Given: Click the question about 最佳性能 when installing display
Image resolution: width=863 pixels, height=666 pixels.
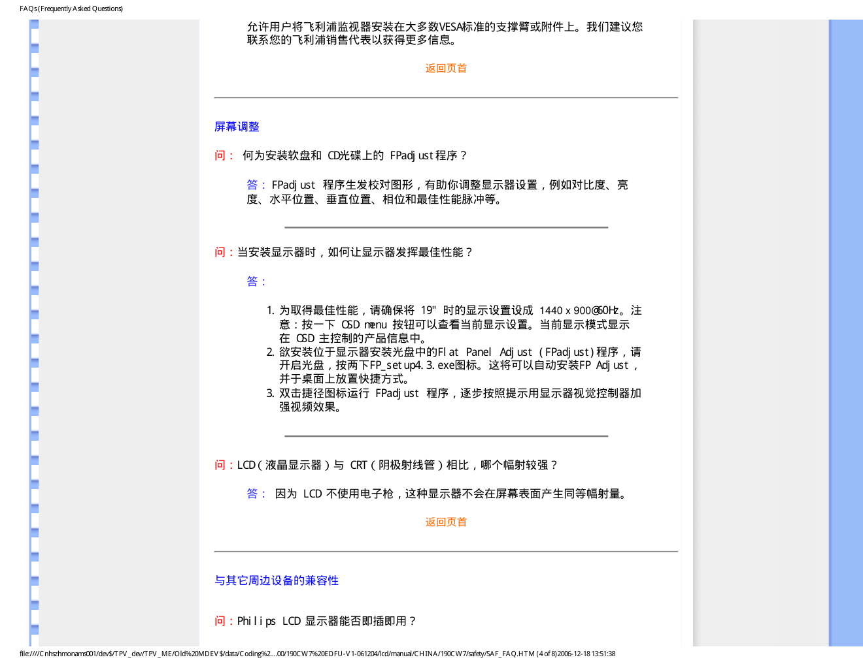Looking at the screenshot, I should (344, 252).
